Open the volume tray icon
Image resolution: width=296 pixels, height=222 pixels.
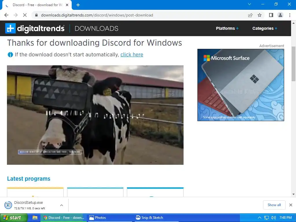[273, 218]
